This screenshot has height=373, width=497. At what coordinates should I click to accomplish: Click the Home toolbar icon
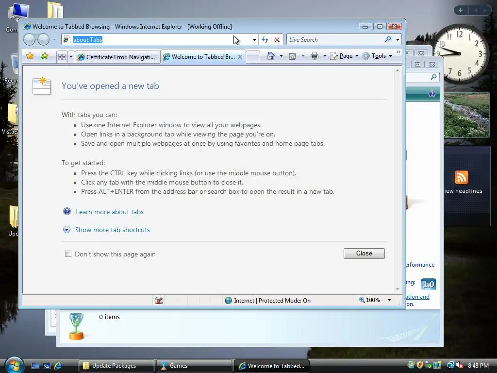pyautogui.click(x=270, y=56)
